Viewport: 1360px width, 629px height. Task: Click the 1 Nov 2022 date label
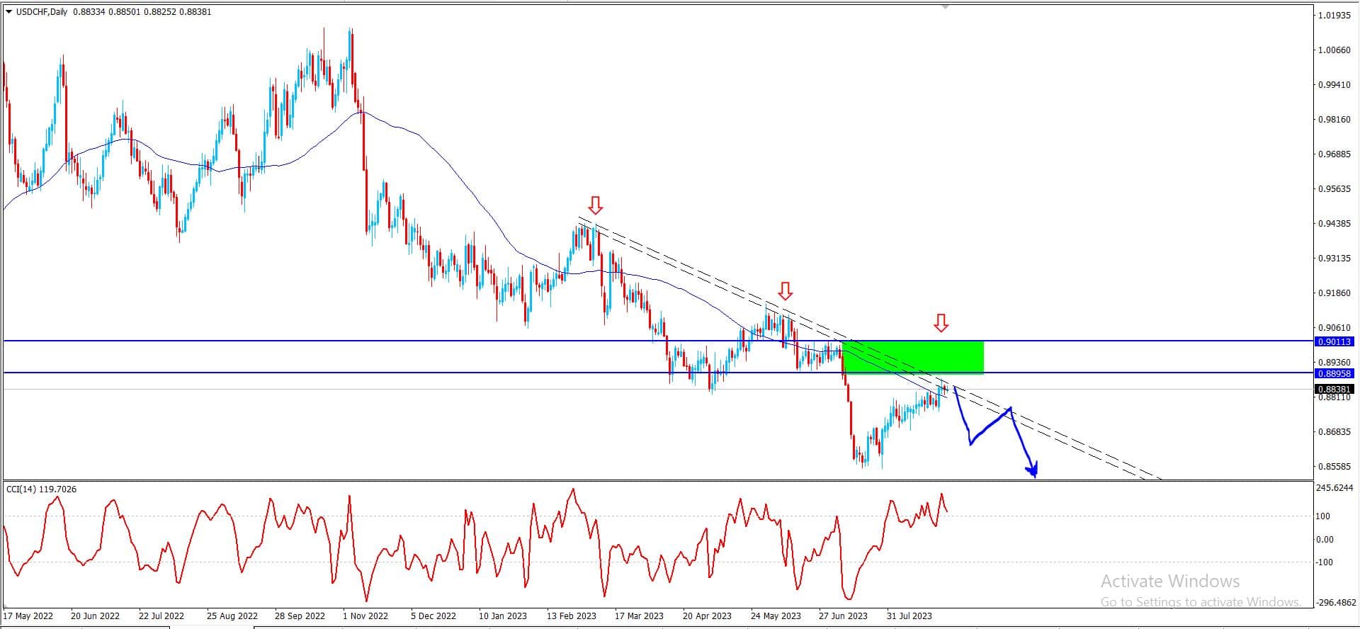point(365,616)
